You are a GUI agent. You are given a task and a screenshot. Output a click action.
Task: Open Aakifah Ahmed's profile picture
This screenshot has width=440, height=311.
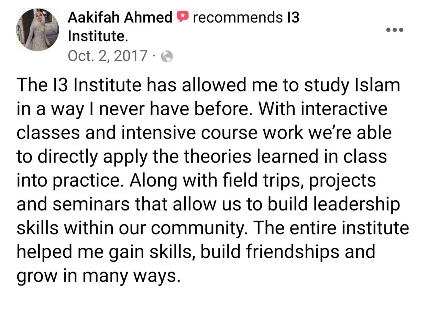coord(37,30)
